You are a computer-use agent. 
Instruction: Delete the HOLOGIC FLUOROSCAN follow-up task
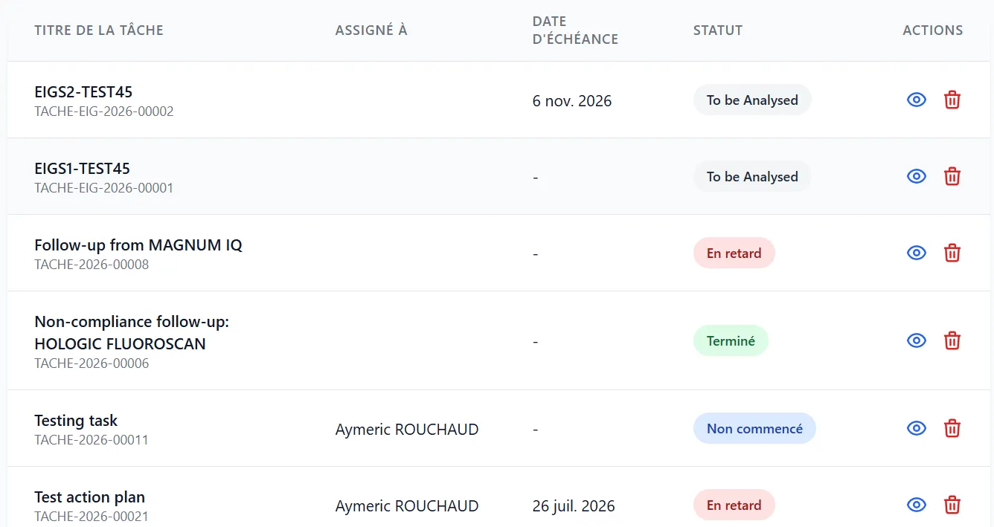952,340
